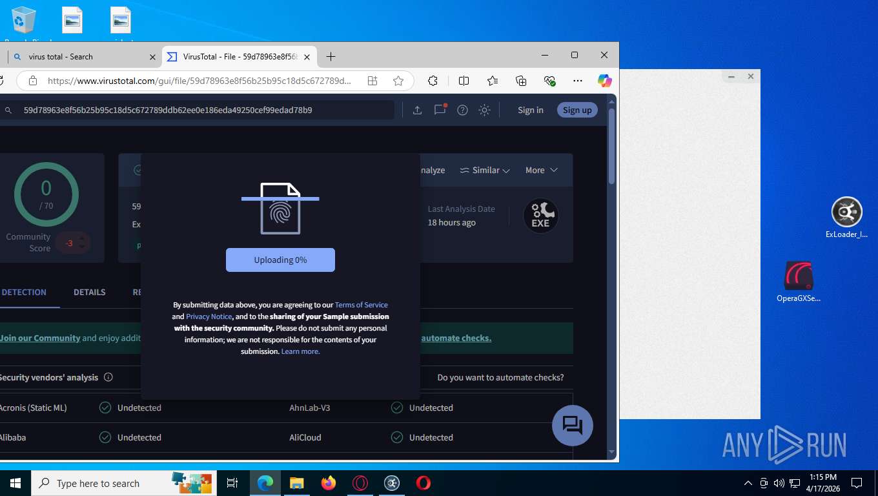Open VirusTotal notifications icon

[440, 110]
